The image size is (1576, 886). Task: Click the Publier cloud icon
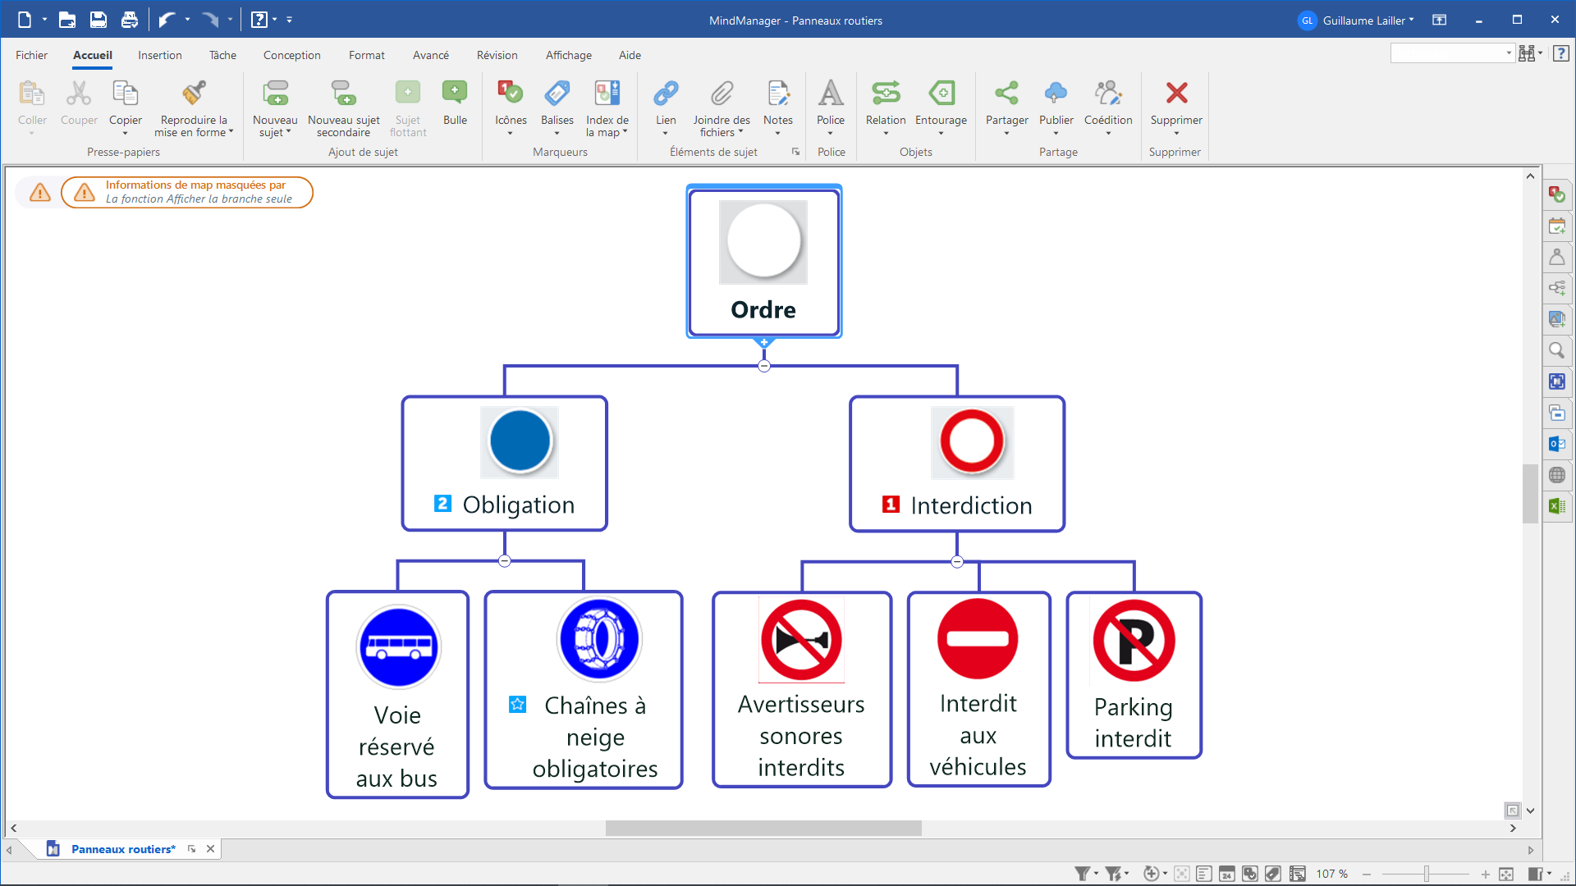(1056, 94)
